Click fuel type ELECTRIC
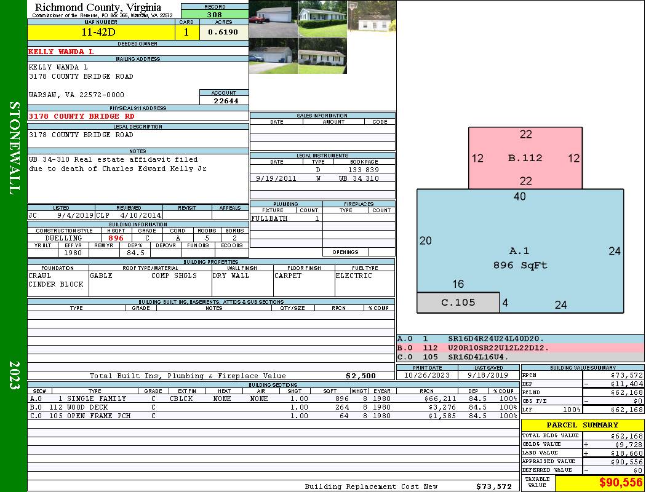 coord(354,276)
